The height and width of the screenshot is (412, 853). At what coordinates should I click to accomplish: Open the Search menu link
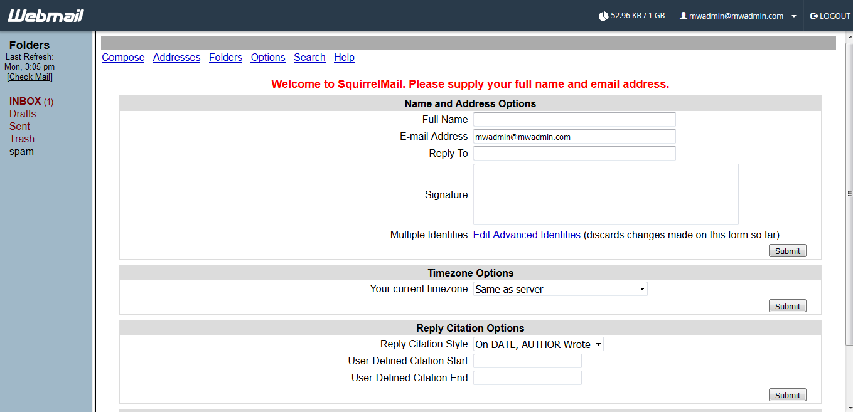point(309,57)
